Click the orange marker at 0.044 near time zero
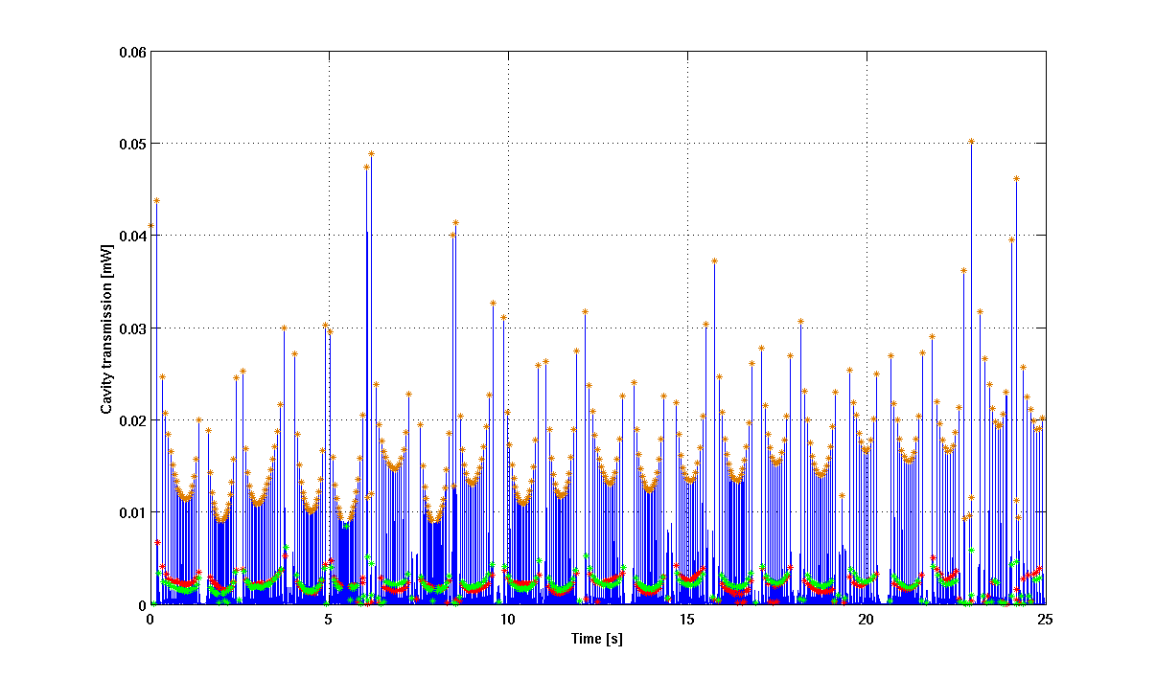The width and height of the screenshot is (1156, 679). [156, 200]
